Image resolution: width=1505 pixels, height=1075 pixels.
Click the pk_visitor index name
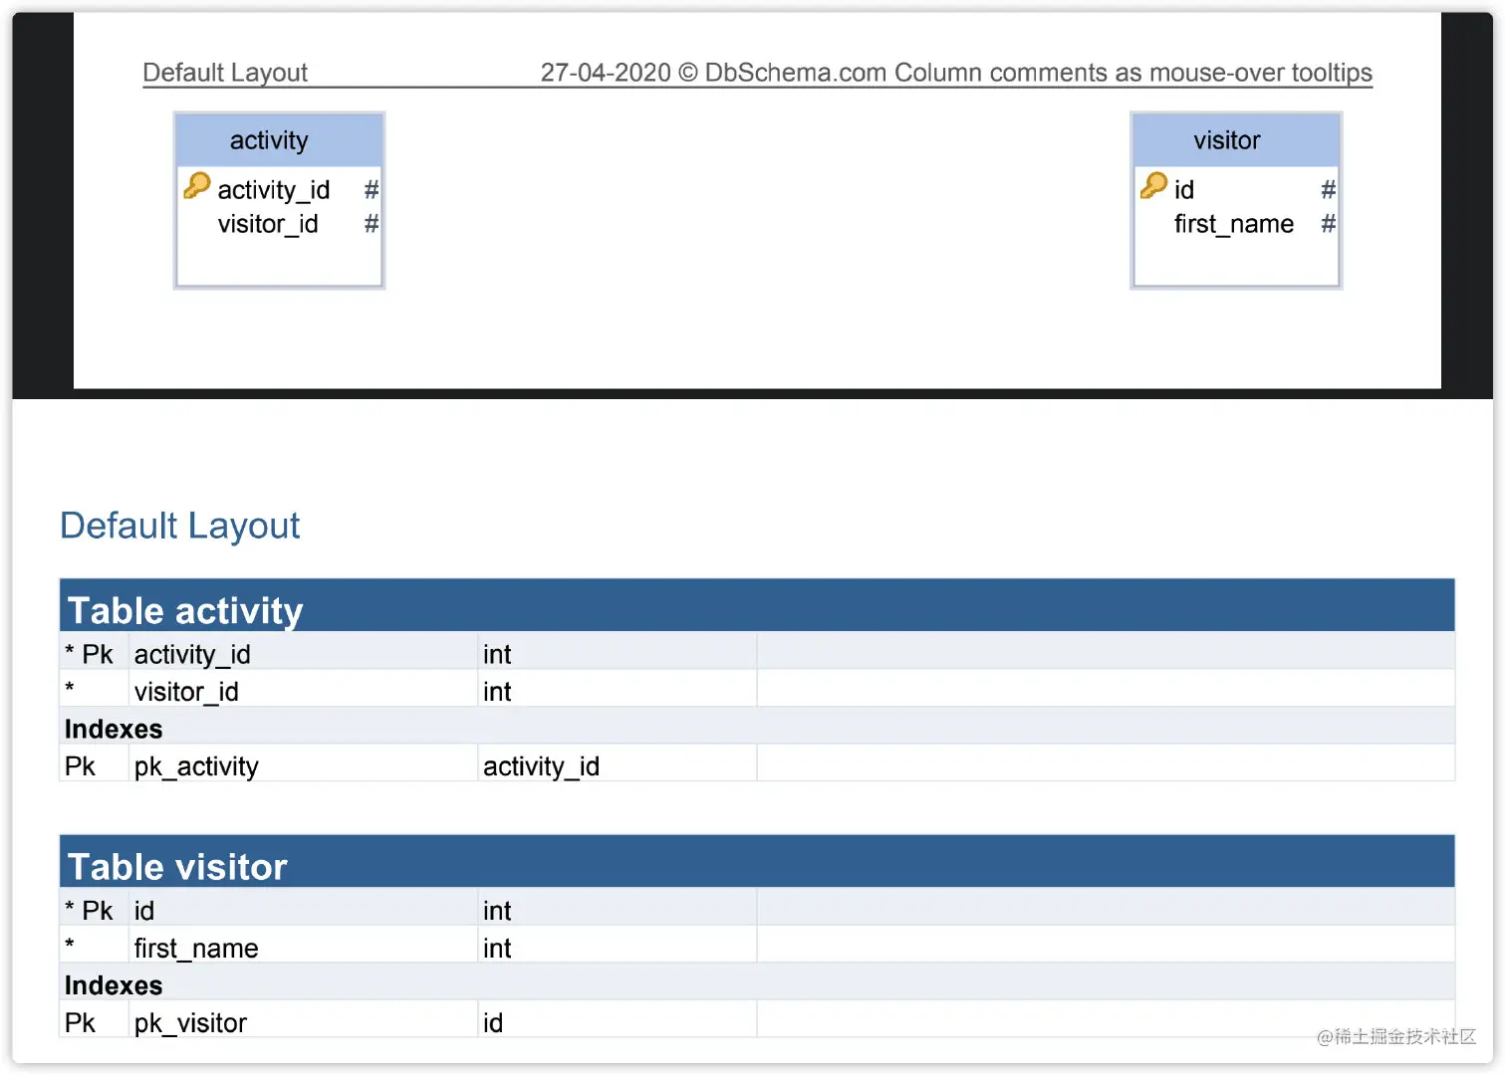tap(190, 1023)
